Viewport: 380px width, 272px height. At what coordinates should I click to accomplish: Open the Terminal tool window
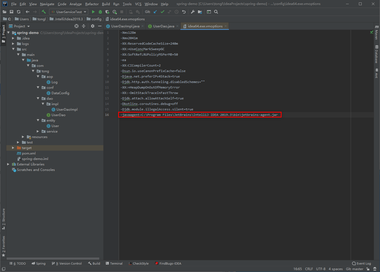coord(114,264)
